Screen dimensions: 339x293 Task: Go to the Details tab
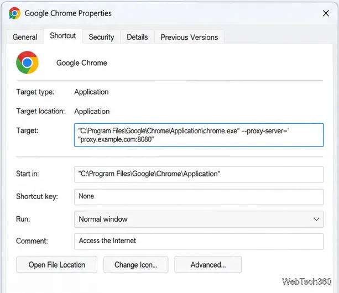[x=137, y=37]
